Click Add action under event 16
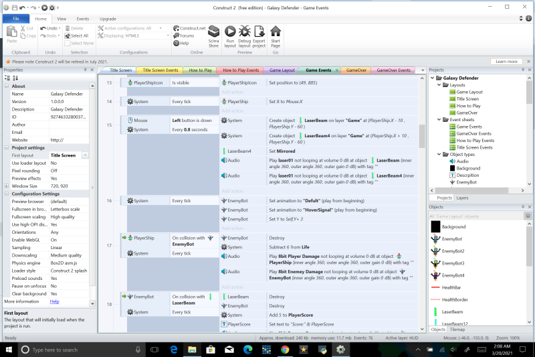Screen dimensions: 535x357 pos(232,228)
